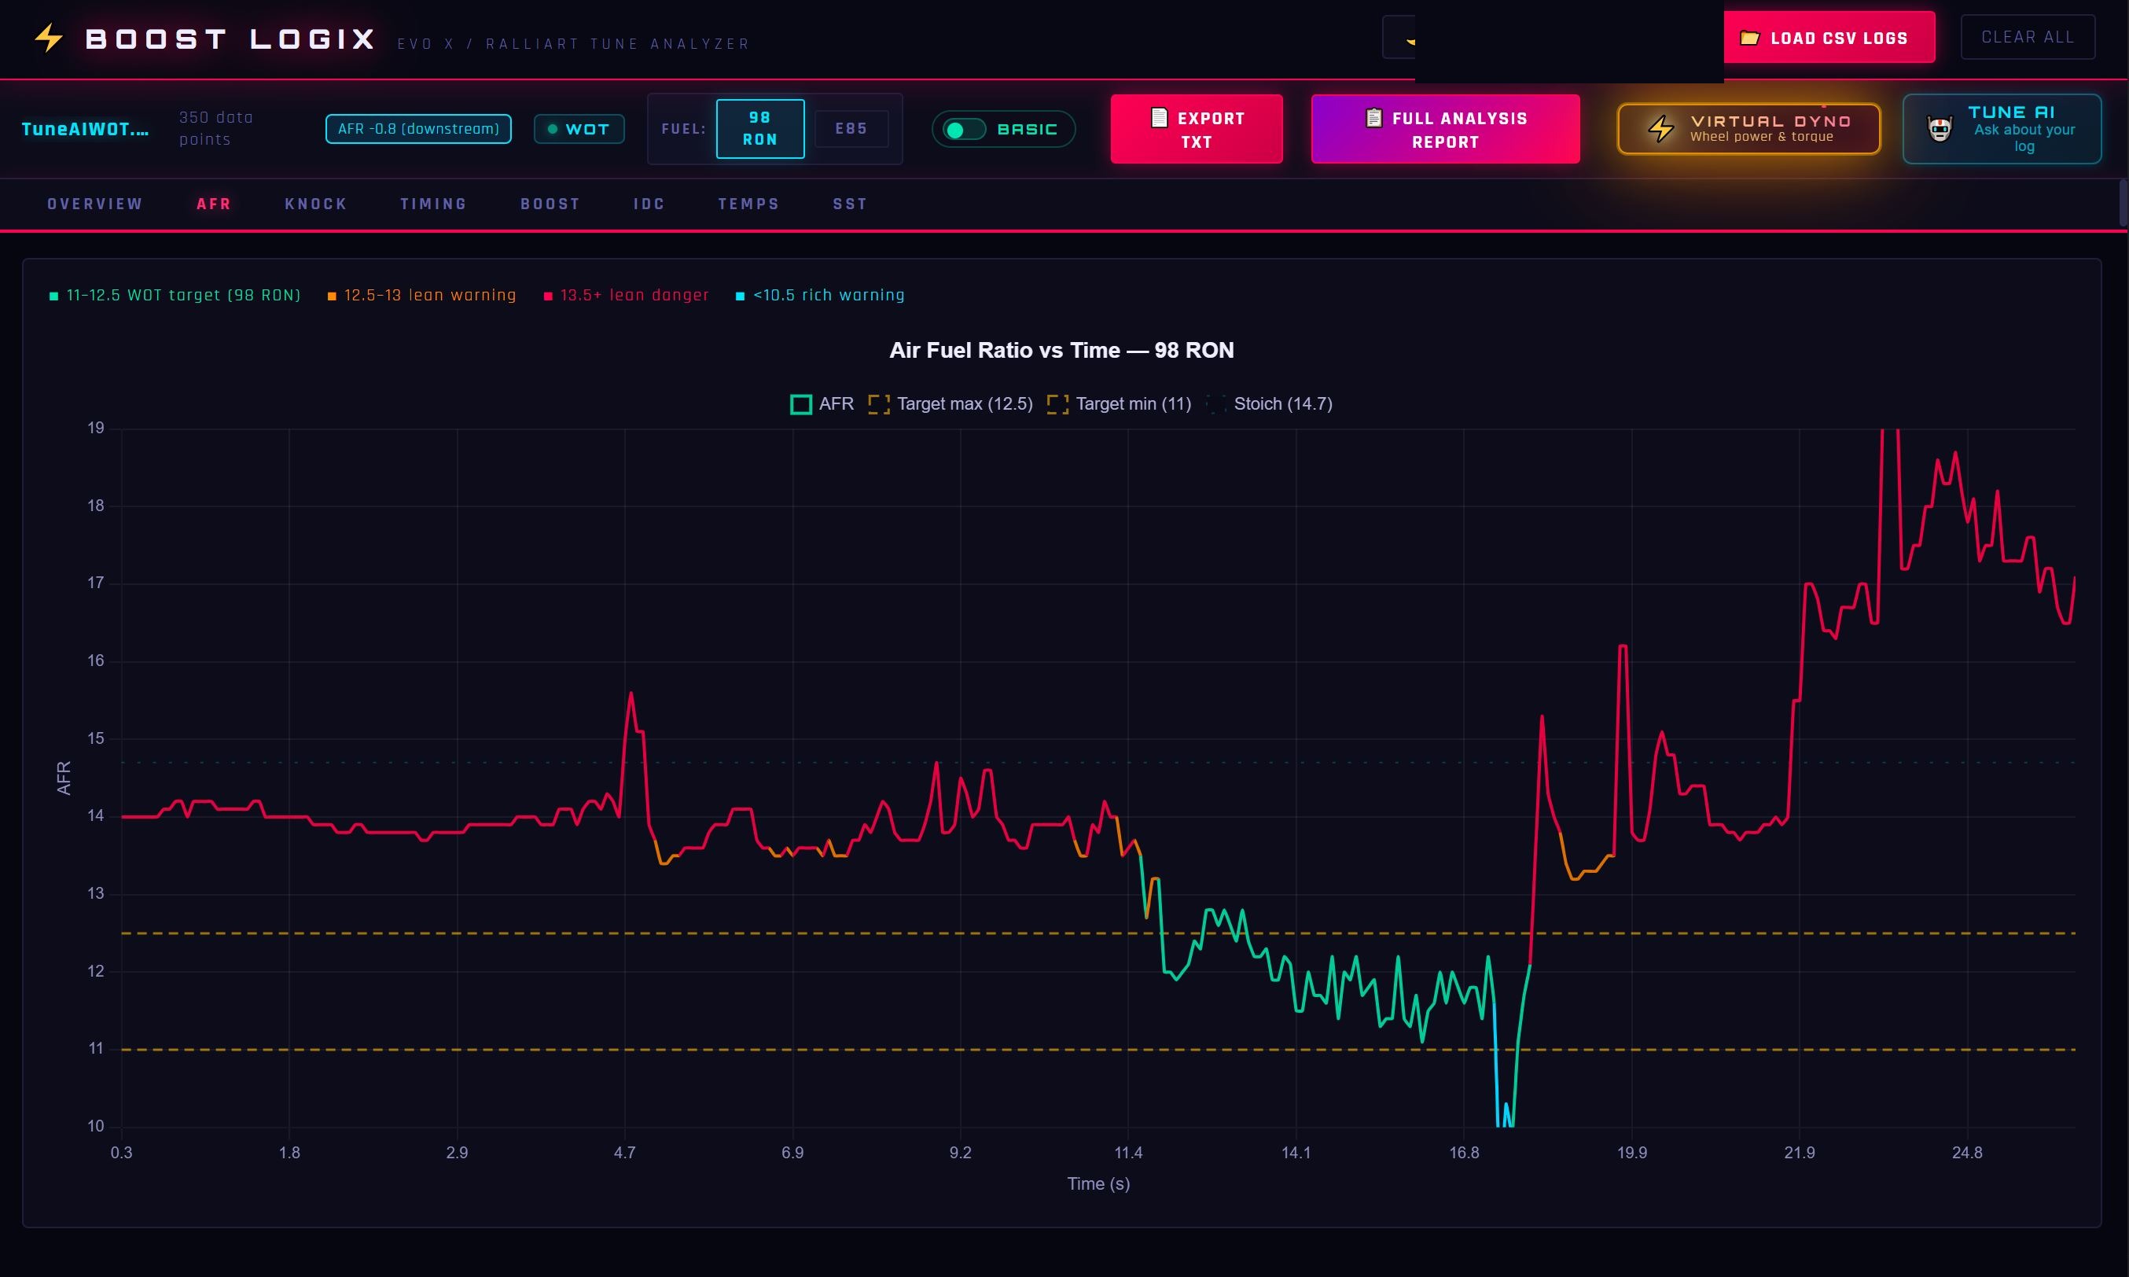2129x1277 pixels.
Task: Click the document icon on Export TXT
Action: (x=1159, y=117)
